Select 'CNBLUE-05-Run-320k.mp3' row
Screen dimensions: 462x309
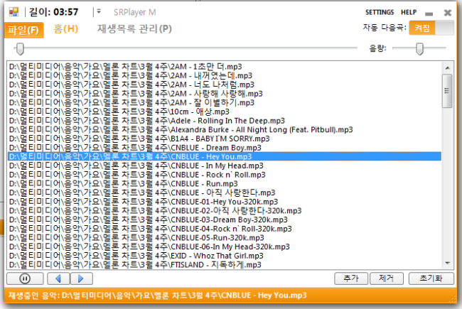coord(224,238)
